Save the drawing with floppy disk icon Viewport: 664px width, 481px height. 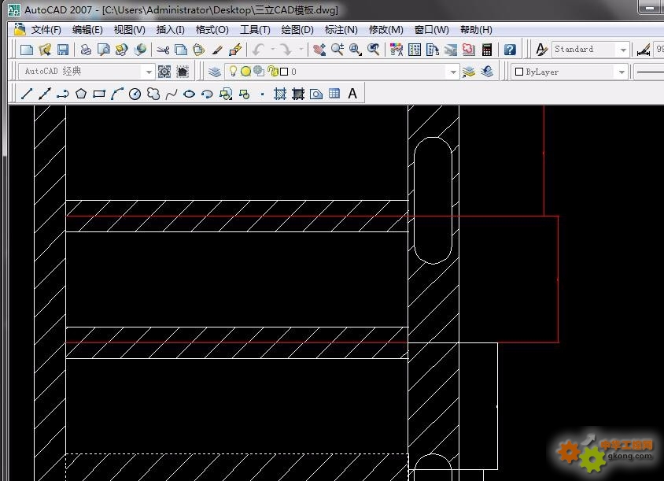(x=63, y=50)
